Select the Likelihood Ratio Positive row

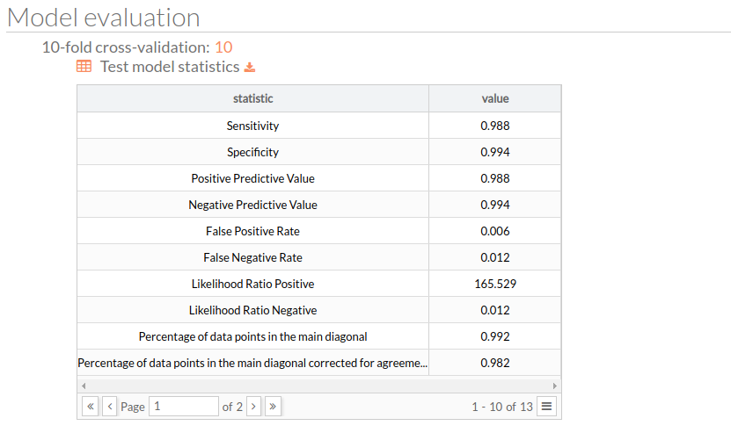point(319,284)
